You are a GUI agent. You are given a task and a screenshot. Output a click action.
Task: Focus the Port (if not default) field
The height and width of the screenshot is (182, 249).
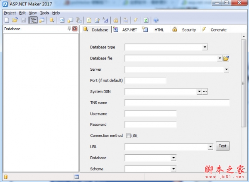coord(145,80)
